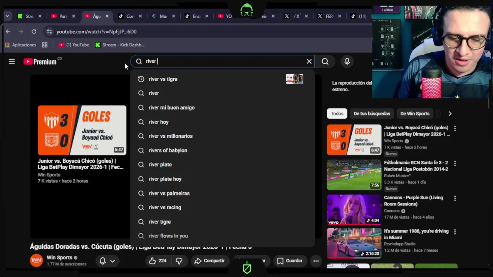Dislike the video
The image size is (493, 277).
(x=179, y=261)
